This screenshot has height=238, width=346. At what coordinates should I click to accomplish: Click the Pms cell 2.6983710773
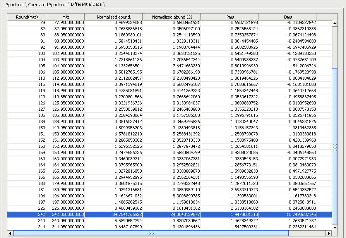(230, 190)
